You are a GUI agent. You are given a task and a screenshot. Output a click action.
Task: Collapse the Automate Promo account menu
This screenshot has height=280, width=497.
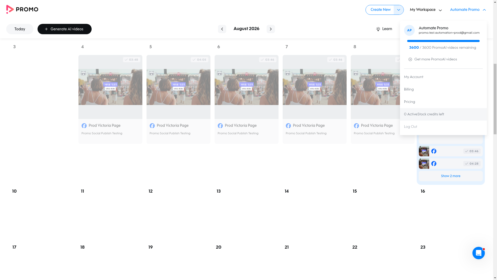[468, 10]
